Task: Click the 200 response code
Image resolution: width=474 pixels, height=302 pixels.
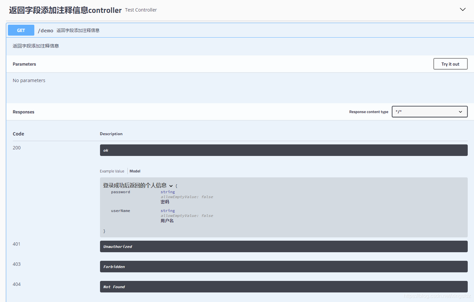Action: point(17,148)
